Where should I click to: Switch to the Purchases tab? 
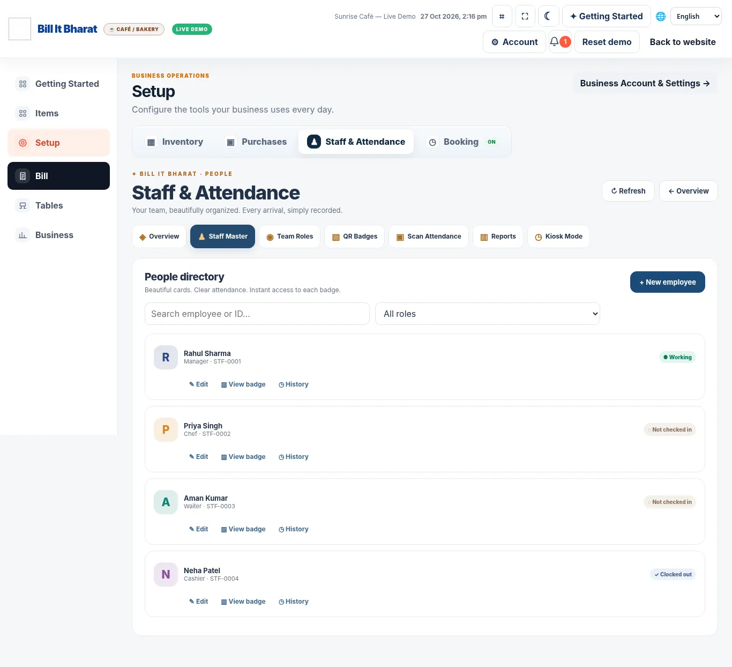[256, 142]
